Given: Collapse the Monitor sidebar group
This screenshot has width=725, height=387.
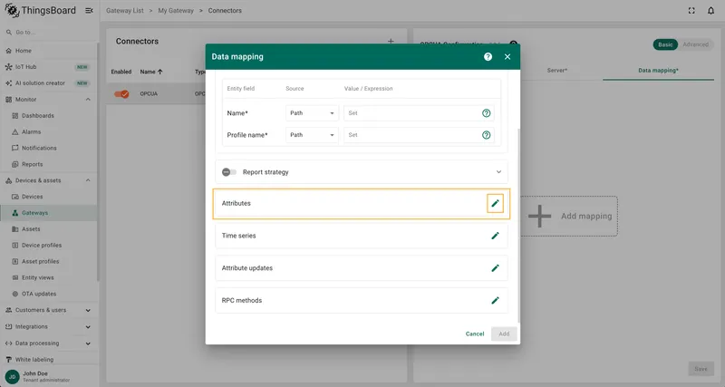Looking at the screenshot, I should [88, 100].
